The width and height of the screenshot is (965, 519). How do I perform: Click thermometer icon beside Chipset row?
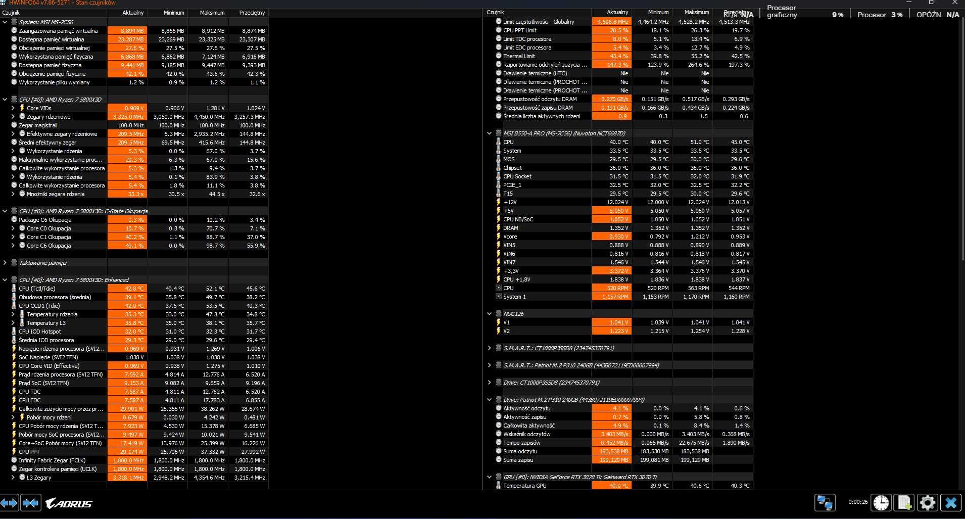(499, 168)
